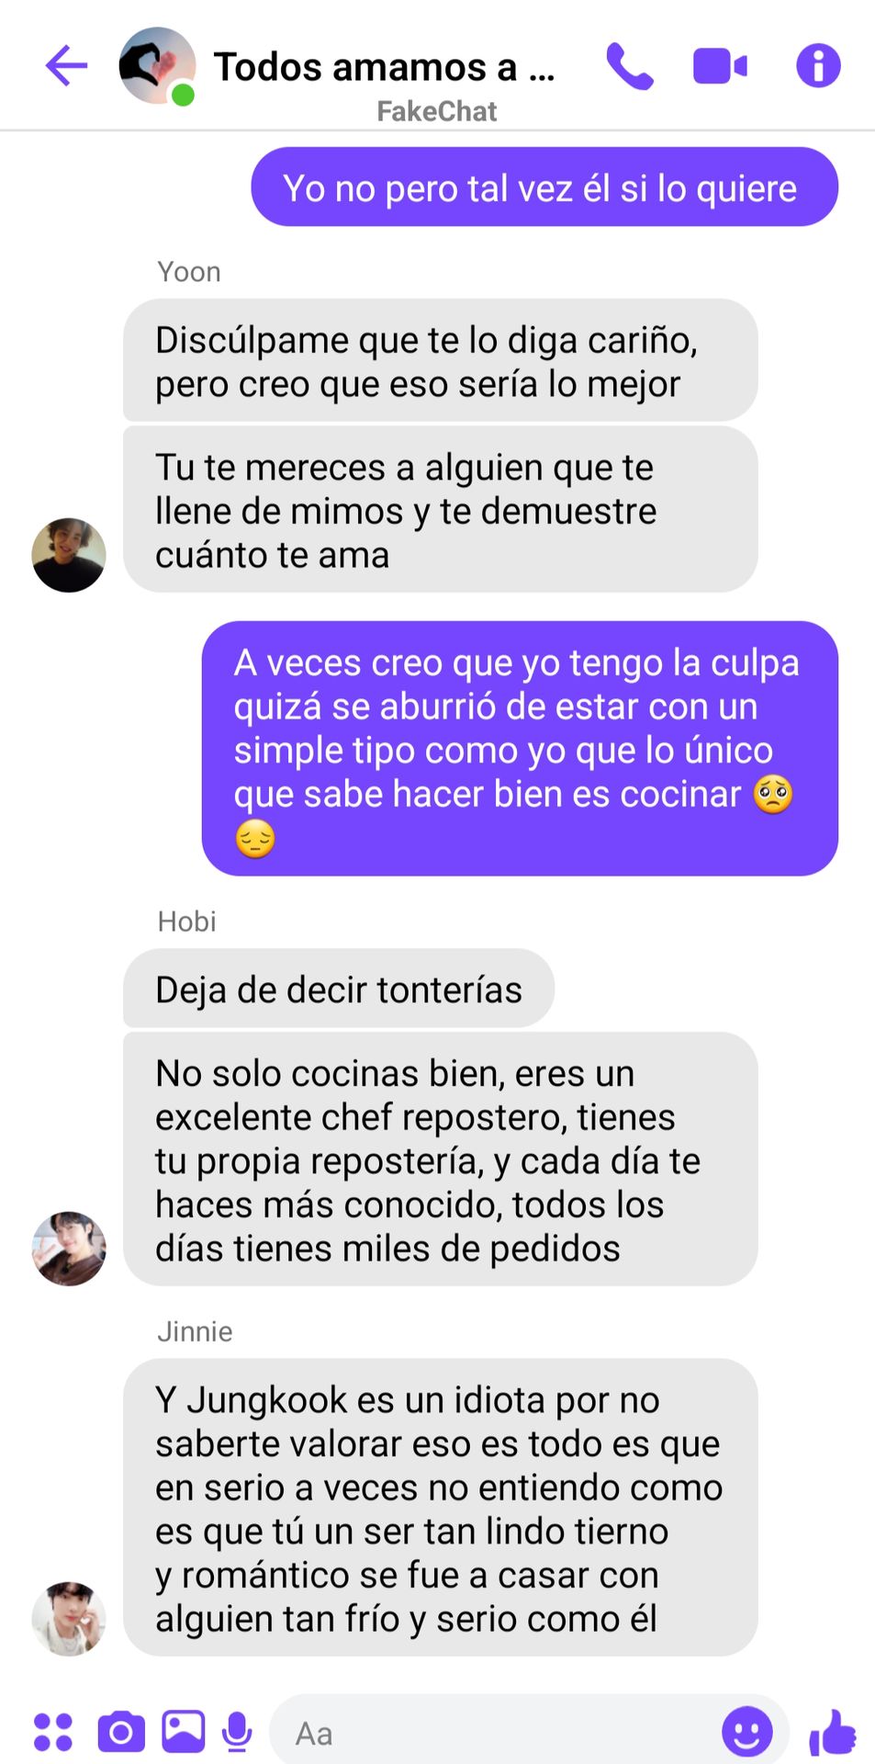Start a video call with the group
The width and height of the screenshot is (875, 1764).
(720, 66)
